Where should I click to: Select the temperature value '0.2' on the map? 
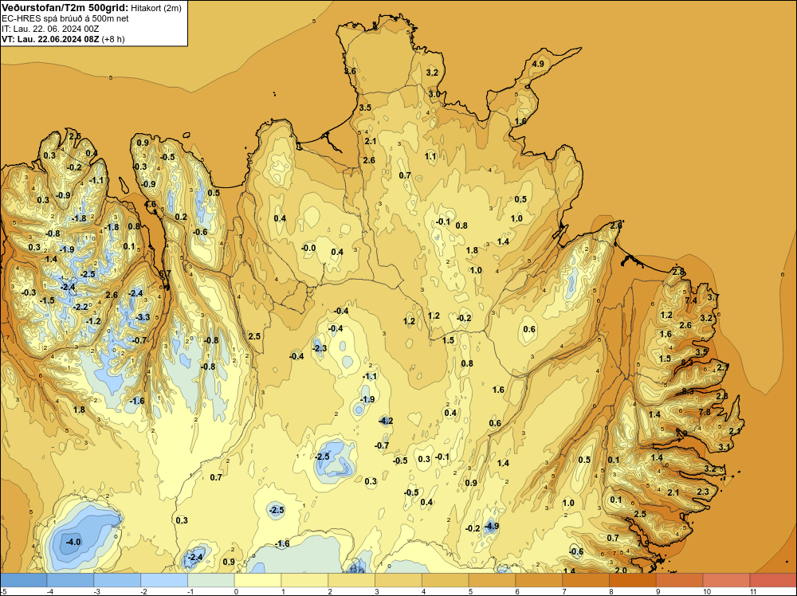point(181,217)
